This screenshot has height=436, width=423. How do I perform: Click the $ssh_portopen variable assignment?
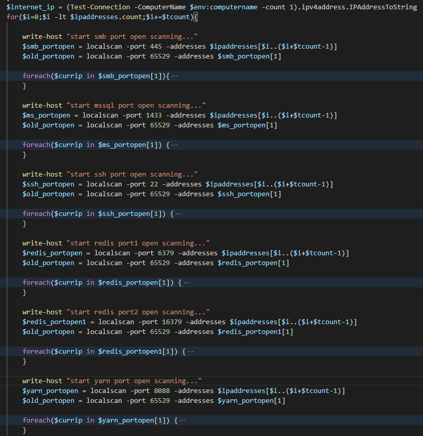(x=48, y=184)
